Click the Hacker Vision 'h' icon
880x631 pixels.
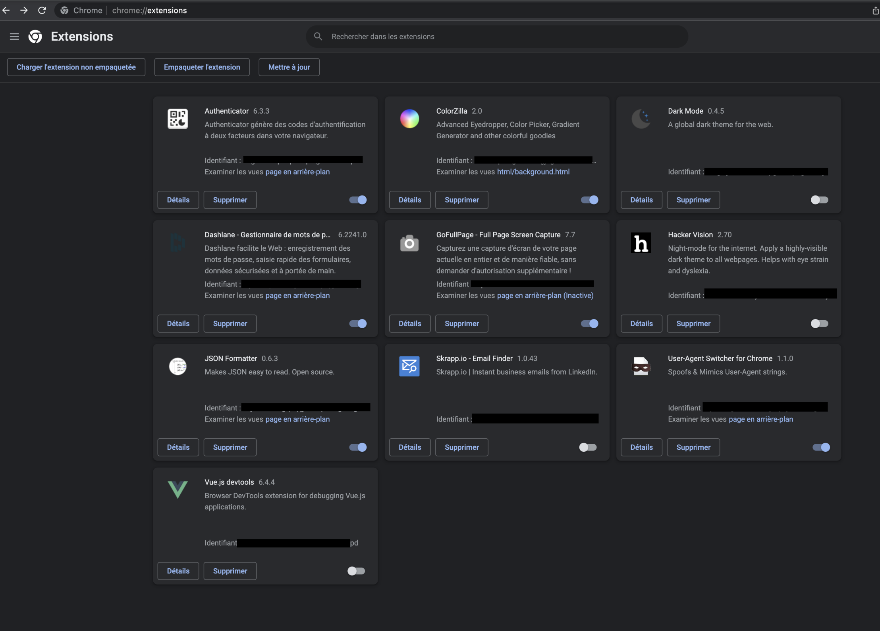coord(641,243)
